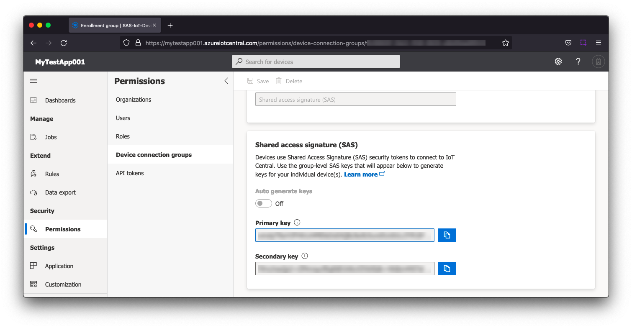
Task: Click the Save button
Action: [258, 81]
